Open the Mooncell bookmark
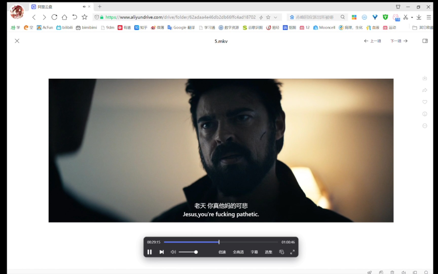 click(324, 27)
